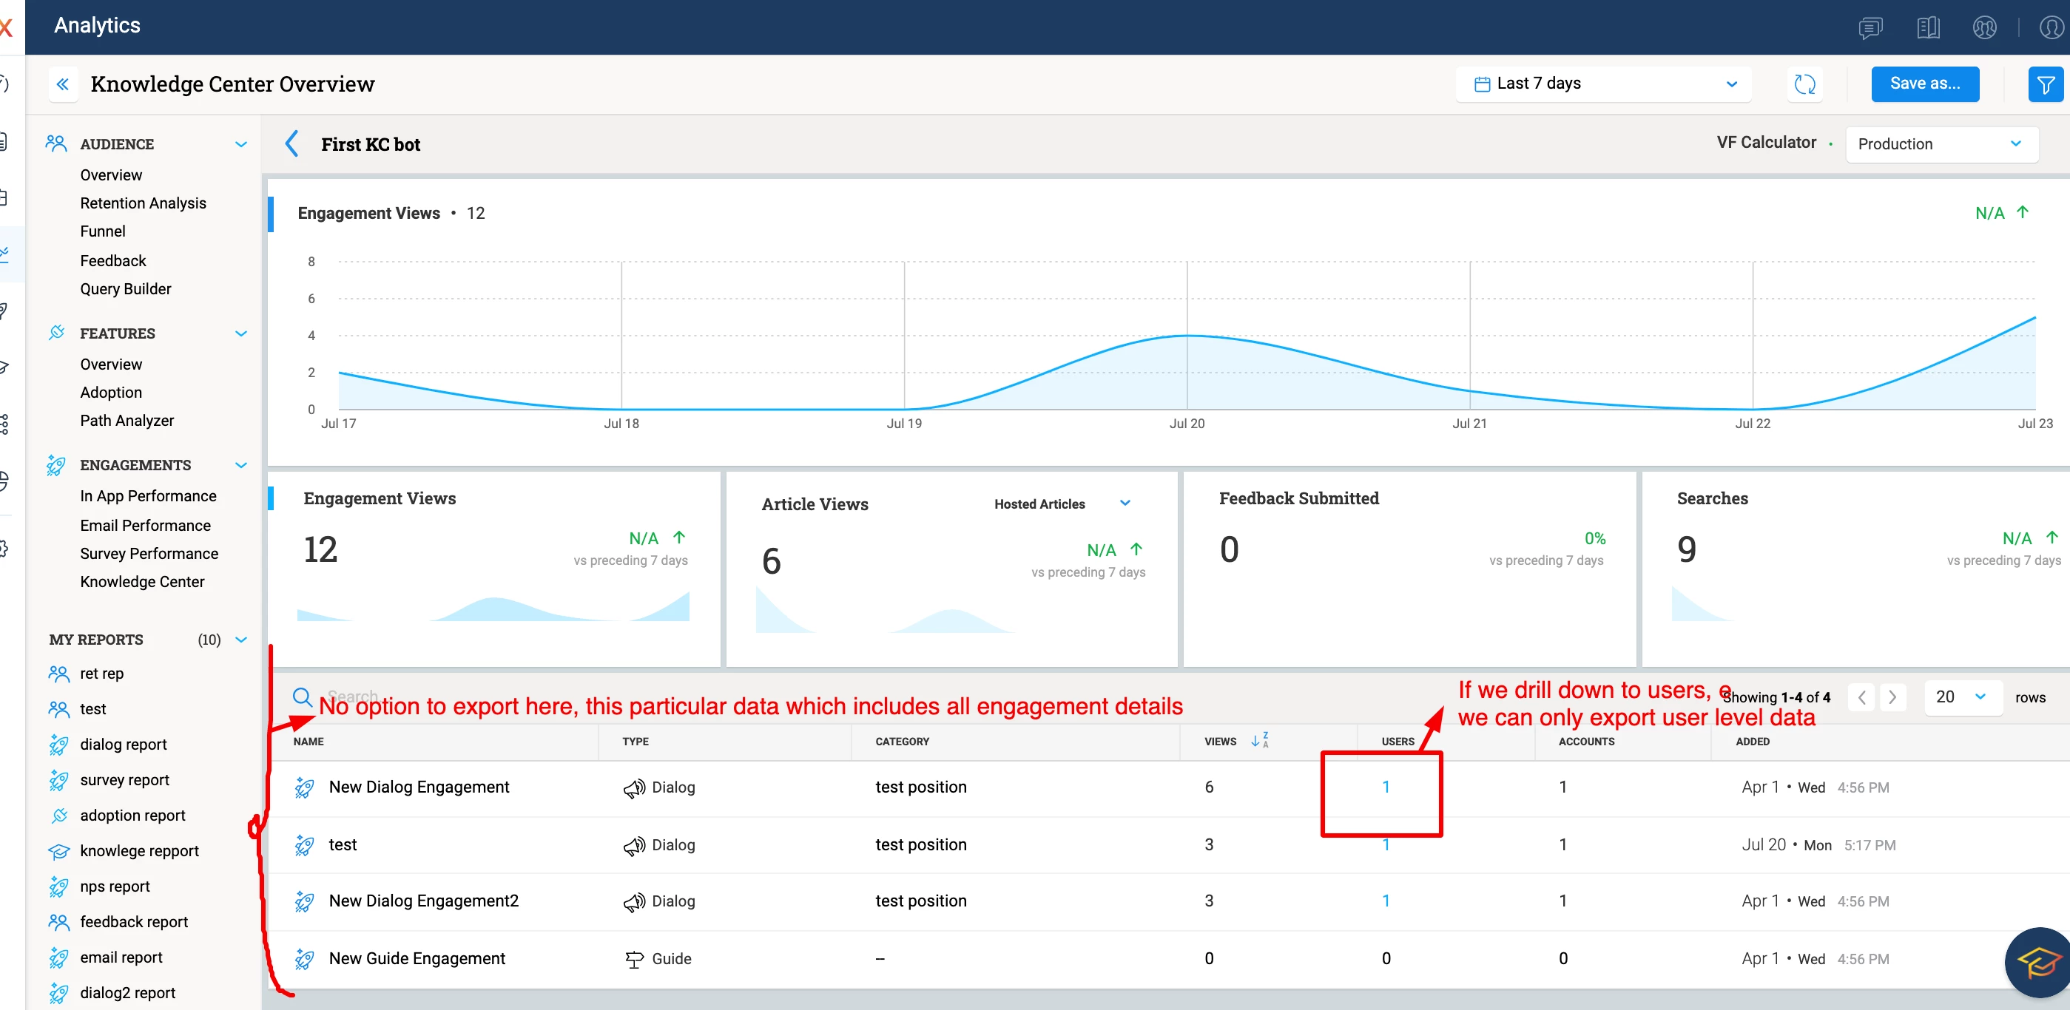Select the Engagement Views summary card
Image resolution: width=2070 pixels, height=1010 pixels.
click(x=494, y=568)
